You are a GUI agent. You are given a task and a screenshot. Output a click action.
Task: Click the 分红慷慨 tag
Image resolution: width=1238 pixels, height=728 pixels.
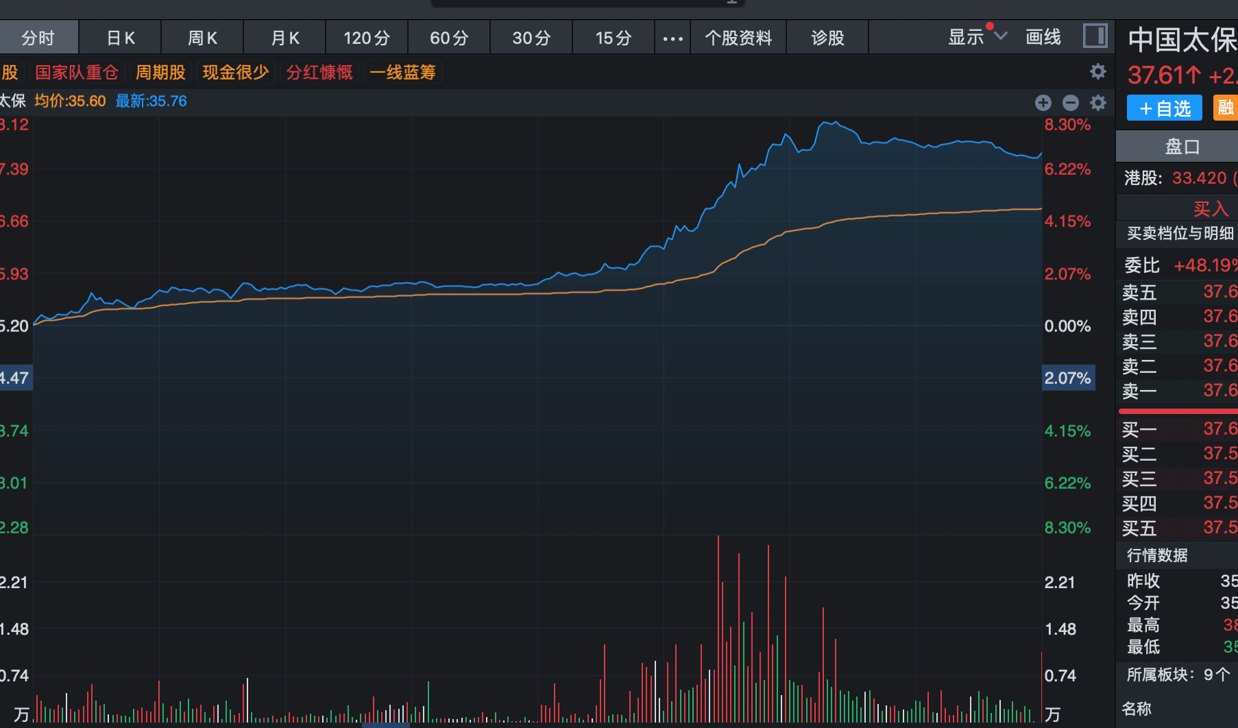(x=319, y=73)
